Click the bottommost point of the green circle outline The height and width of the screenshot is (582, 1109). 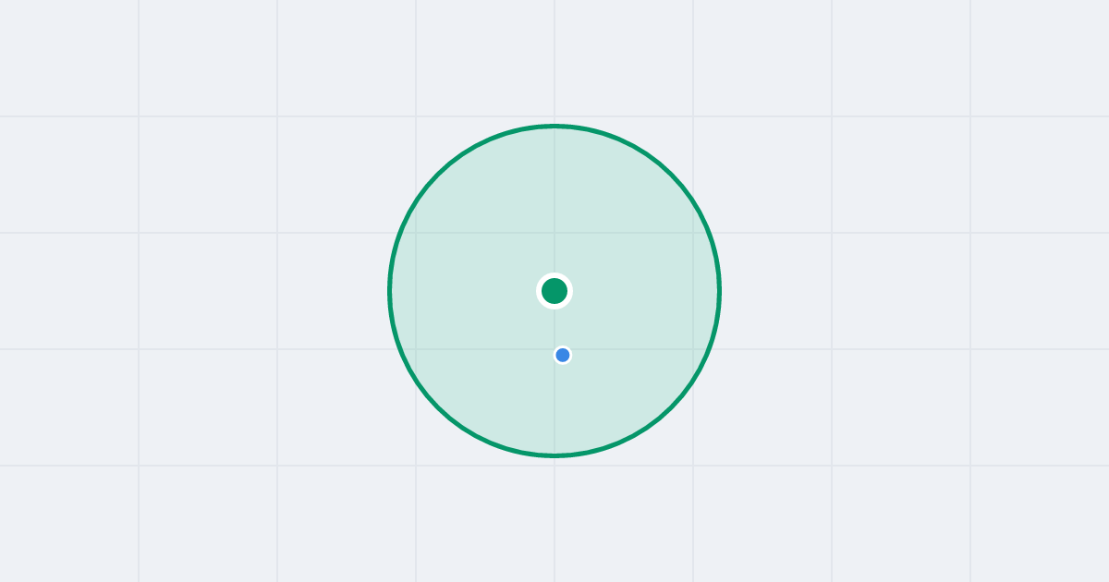tap(554, 455)
